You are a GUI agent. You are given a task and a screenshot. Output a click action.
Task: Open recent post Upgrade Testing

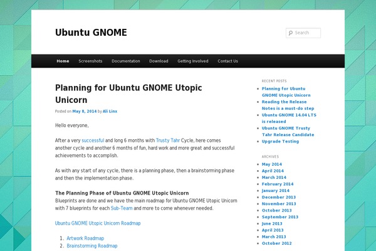pyautogui.click(x=280, y=141)
